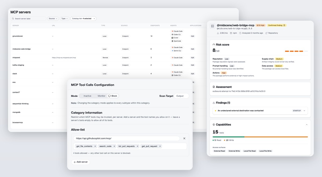Clear the Catalog risk filter

(x=94, y=19)
